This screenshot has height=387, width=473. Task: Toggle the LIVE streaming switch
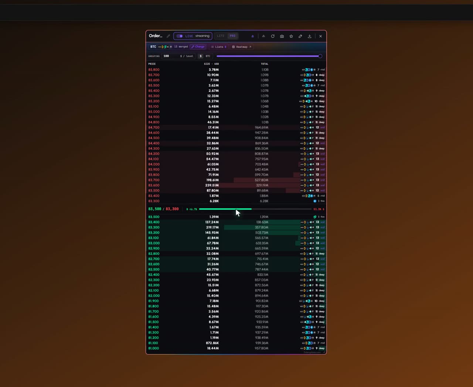180,36
